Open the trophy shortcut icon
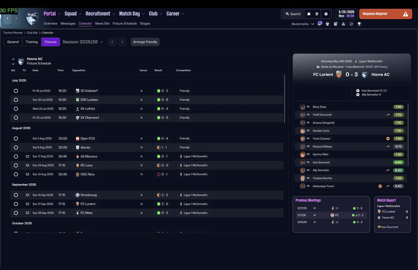The image size is (418, 270). point(359,24)
